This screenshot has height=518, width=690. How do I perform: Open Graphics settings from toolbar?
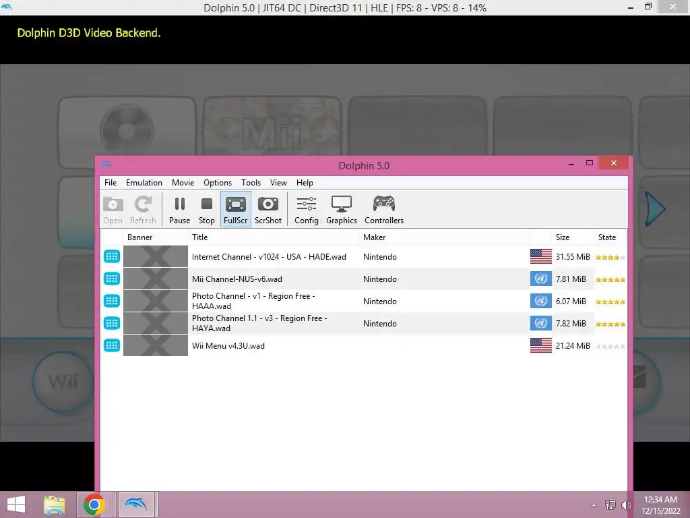342,209
